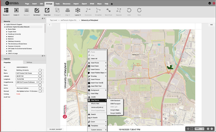Screen dimensions: 216x132
Task: Click the Undo icon
Action: pyautogui.click(x=129, y=10)
